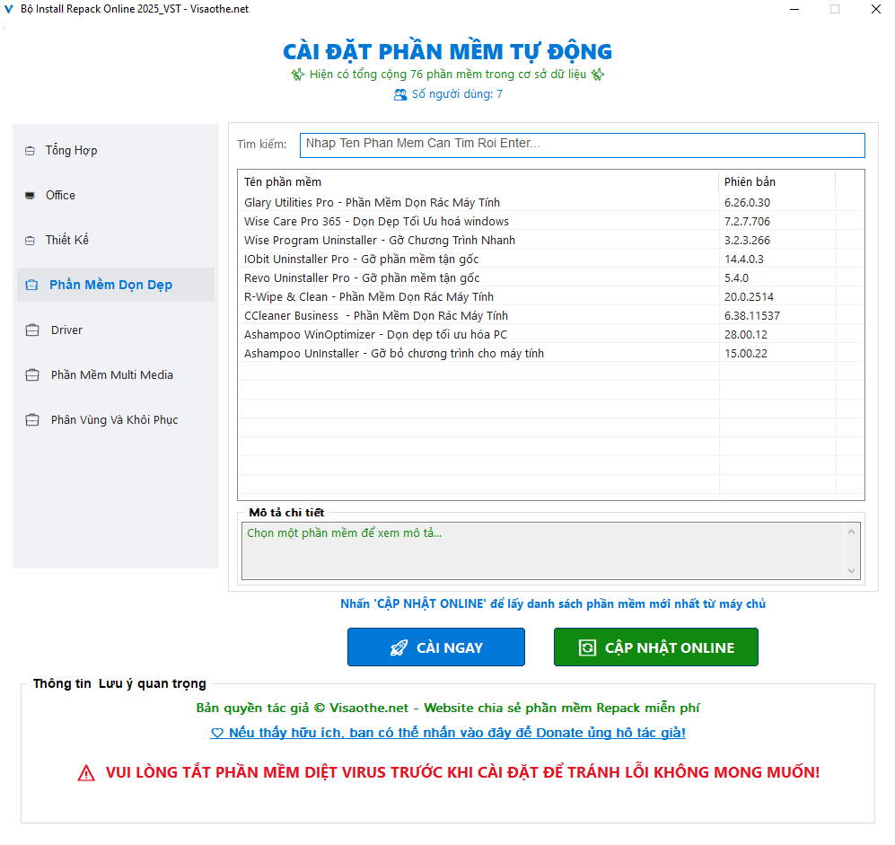Open the Donate ủng hộ tác giả link

(448, 733)
